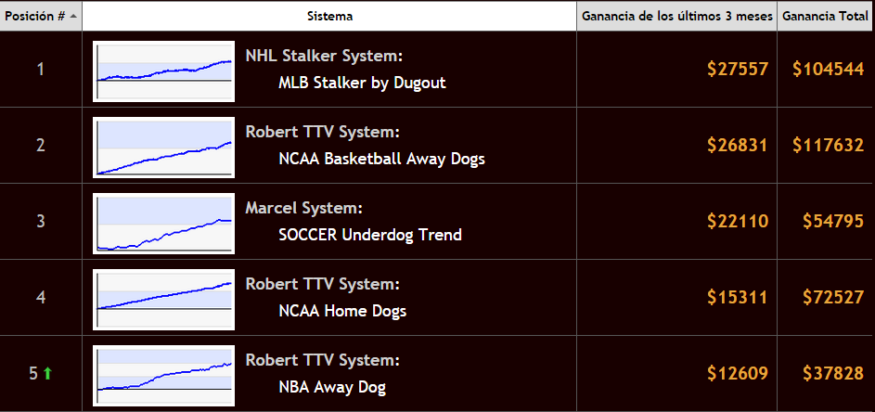The image size is (875, 412).
Task: Click the $104544 total profit value
Action: (x=828, y=70)
